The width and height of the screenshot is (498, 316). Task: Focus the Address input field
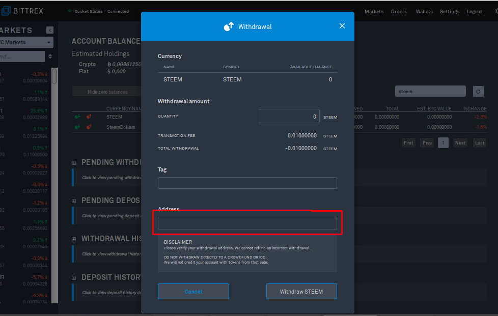247,223
